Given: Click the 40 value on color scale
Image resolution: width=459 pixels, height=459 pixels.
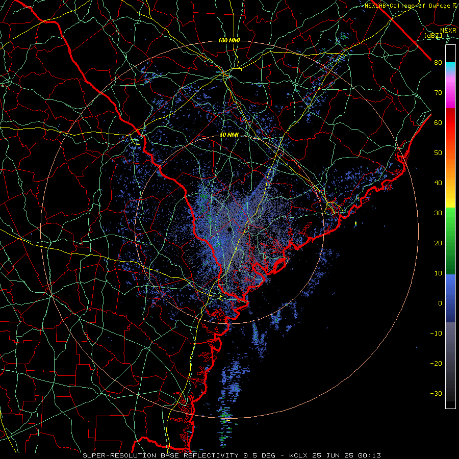Looking at the screenshot, I should 438,183.
